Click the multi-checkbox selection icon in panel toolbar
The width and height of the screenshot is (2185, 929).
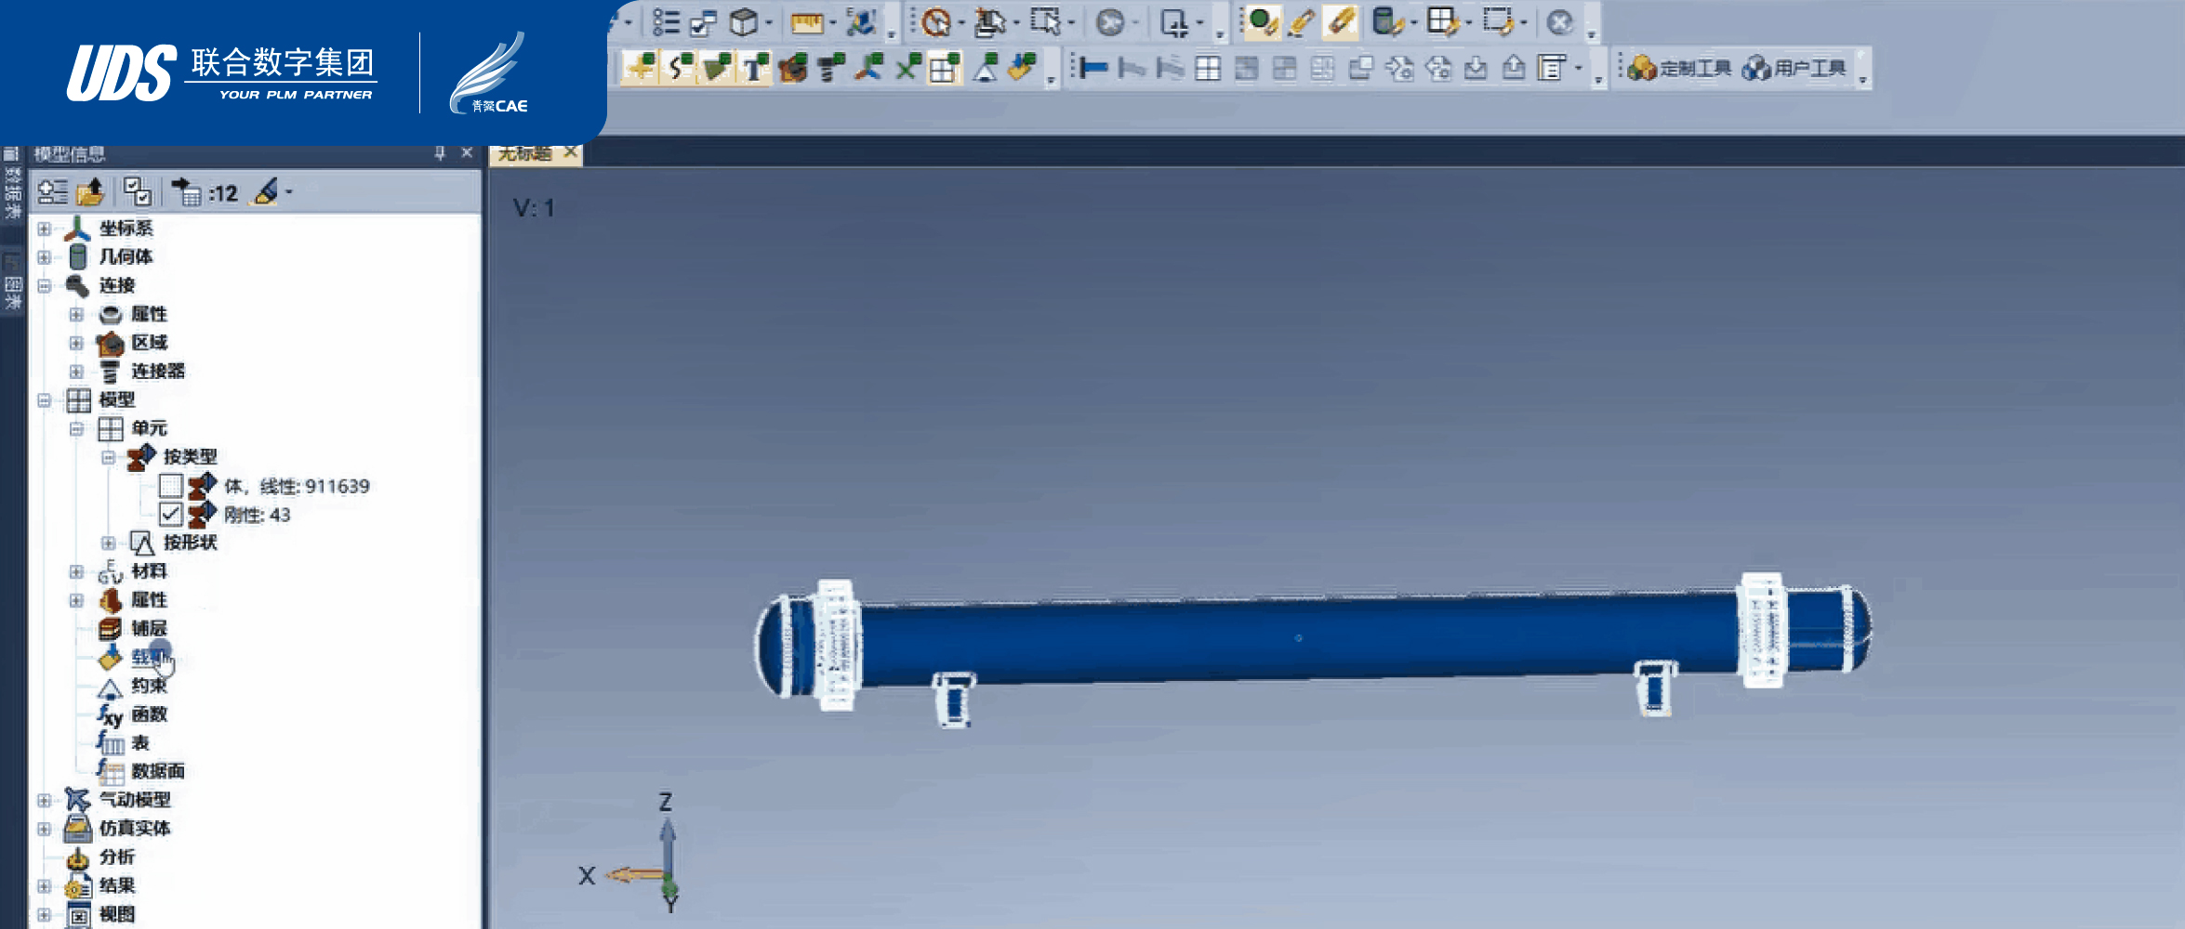coord(138,192)
